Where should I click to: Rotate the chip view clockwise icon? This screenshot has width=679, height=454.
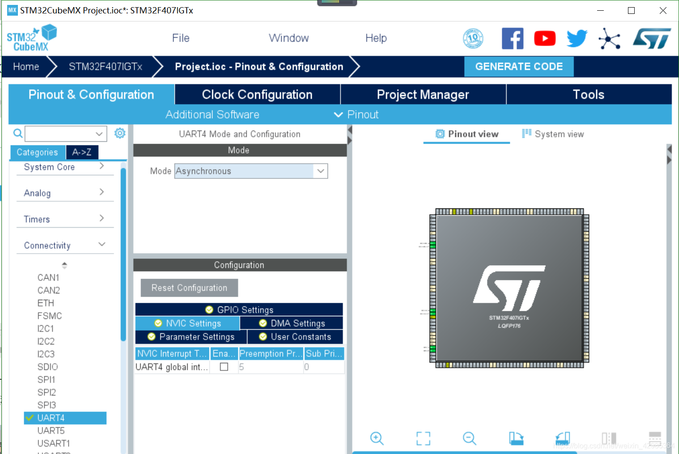pyautogui.click(x=516, y=438)
